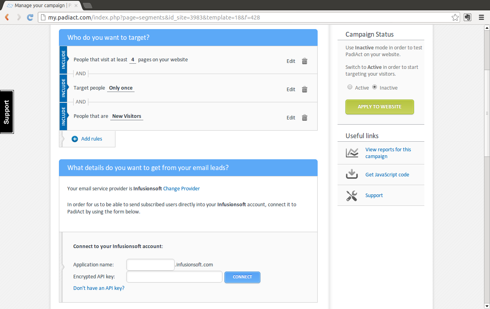Delete the page visits rule with trash icon
Viewport: 490px width, 309px height.
pos(305,61)
